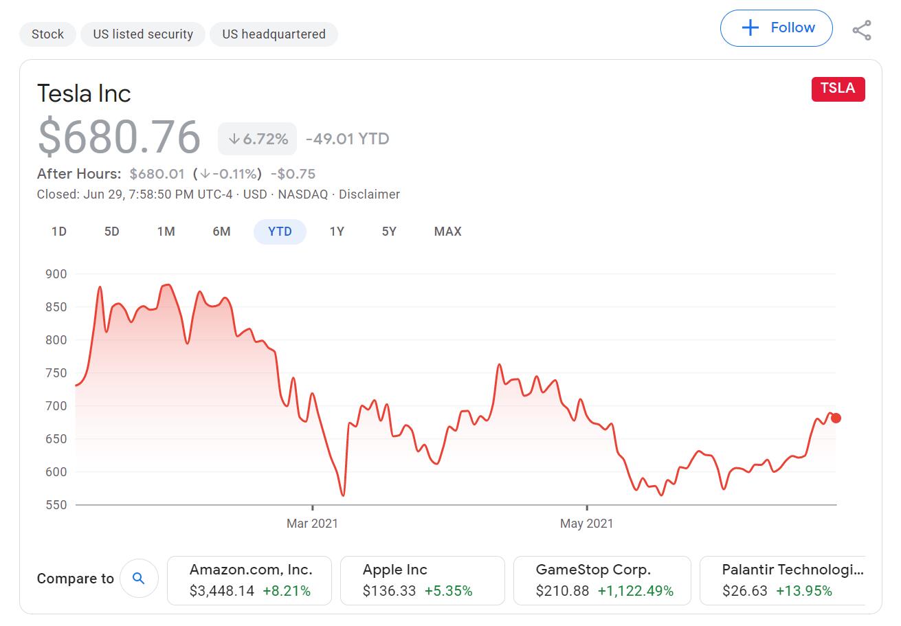Open the Disclaimer link
The image size is (901, 626).
click(369, 194)
